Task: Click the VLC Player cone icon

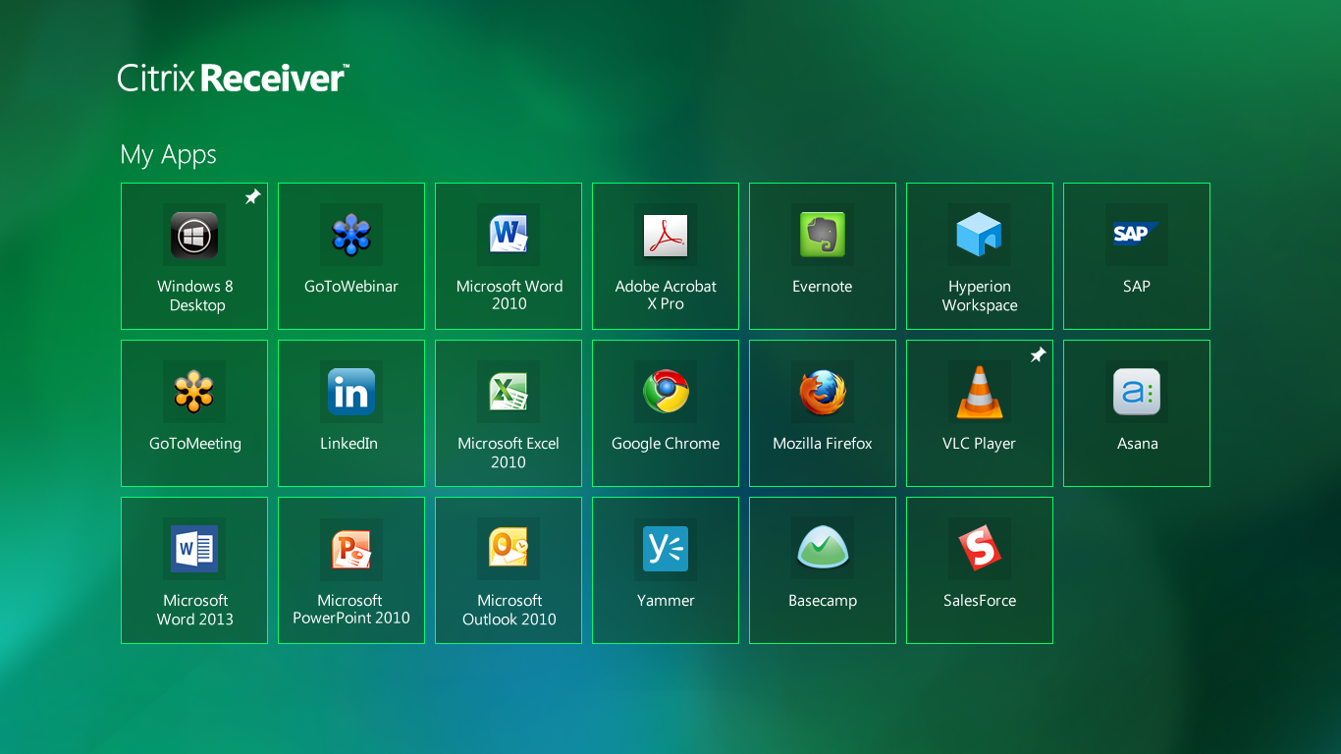Action: click(980, 392)
